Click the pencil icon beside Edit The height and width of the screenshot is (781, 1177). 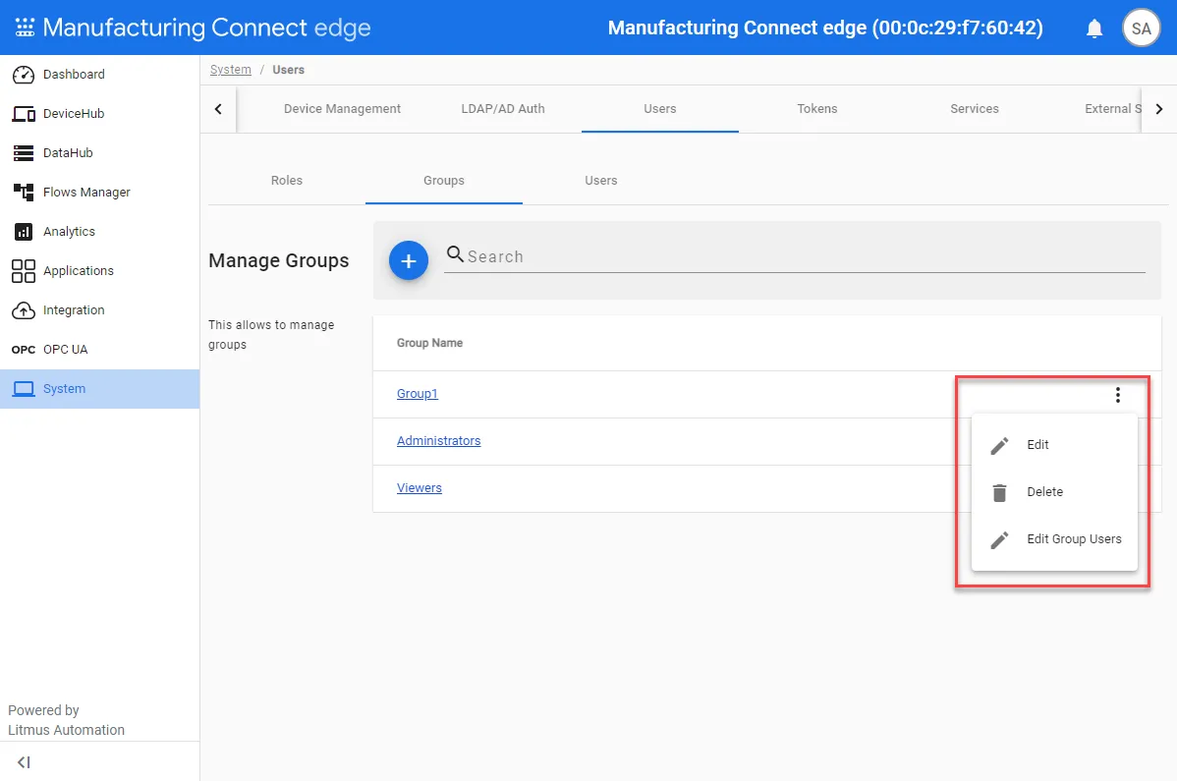pyautogui.click(x=999, y=446)
